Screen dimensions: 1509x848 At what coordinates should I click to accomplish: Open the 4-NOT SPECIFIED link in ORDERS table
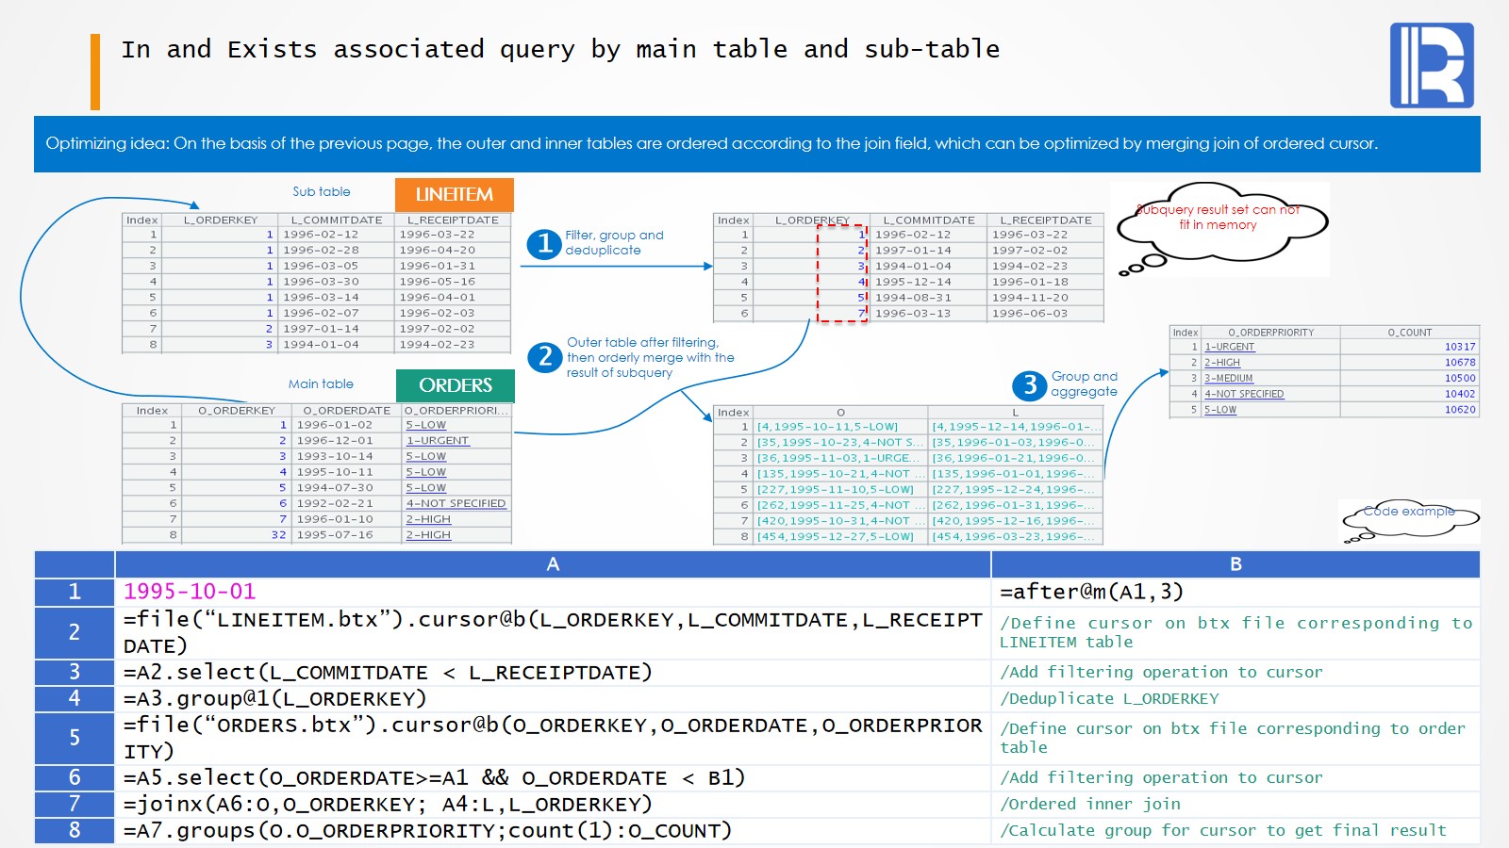coord(456,503)
